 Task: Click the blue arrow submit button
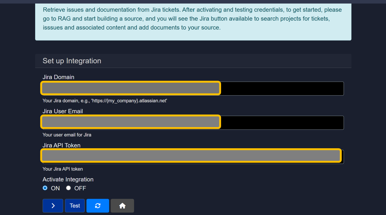pos(53,206)
